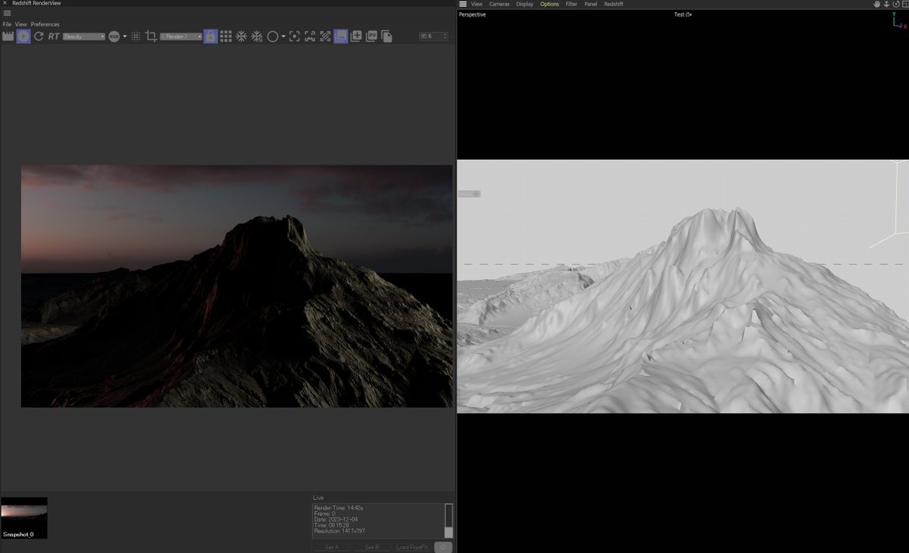Open the Cameras menu
The height and width of the screenshot is (553, 909).
click(499, 4)
